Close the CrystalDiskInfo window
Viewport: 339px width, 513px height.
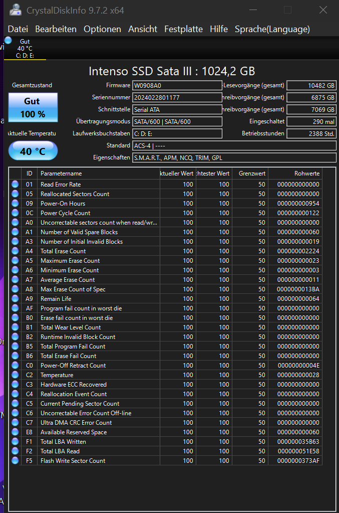(x=323, y=10)
